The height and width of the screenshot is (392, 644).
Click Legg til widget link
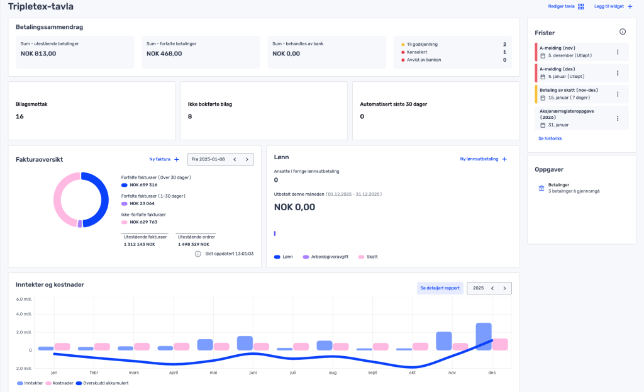pos(609,6)
